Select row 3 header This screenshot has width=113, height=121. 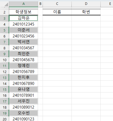4,18
